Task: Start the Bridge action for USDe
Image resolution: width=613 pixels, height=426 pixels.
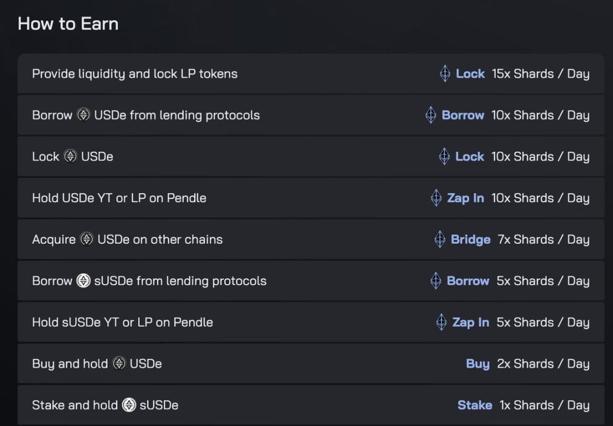Action: [471, 239]
